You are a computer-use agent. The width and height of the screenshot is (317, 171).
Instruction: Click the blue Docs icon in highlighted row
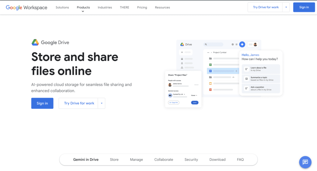[x=211, y=71]
